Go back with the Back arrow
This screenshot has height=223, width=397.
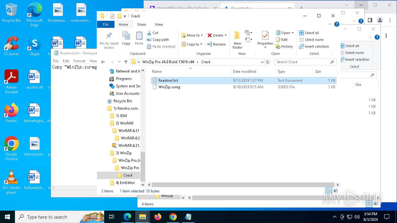(103, 62)
